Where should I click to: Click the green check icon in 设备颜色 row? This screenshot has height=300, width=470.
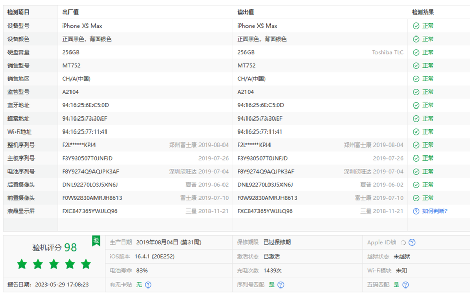416,39
